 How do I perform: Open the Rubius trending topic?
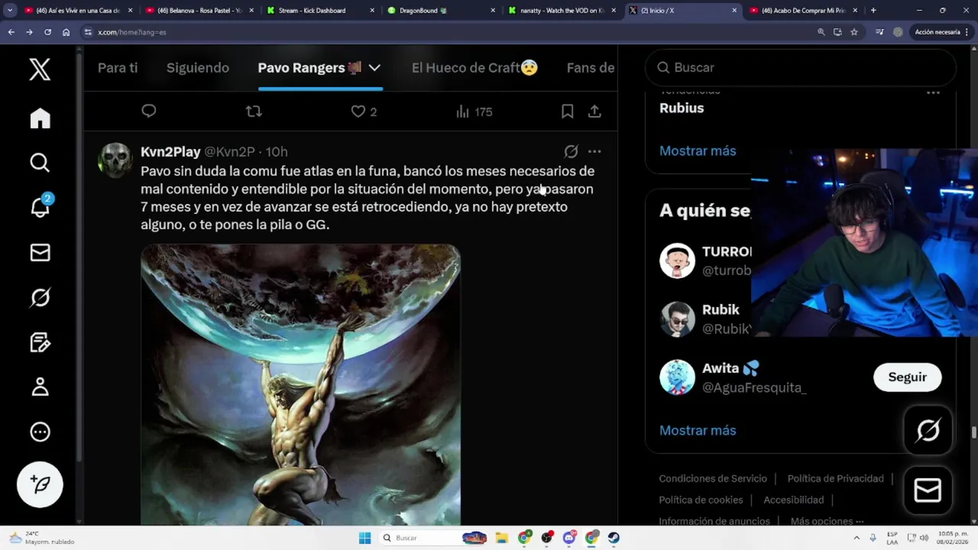click(x=682, y=108)
